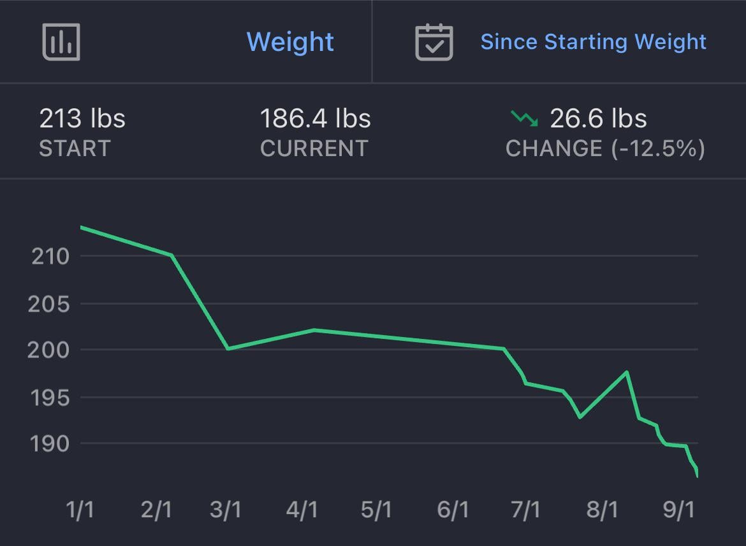Tap the 26.6 lbs change value
Viewport: 746px width, 546px height.
(x=598, y=119)
